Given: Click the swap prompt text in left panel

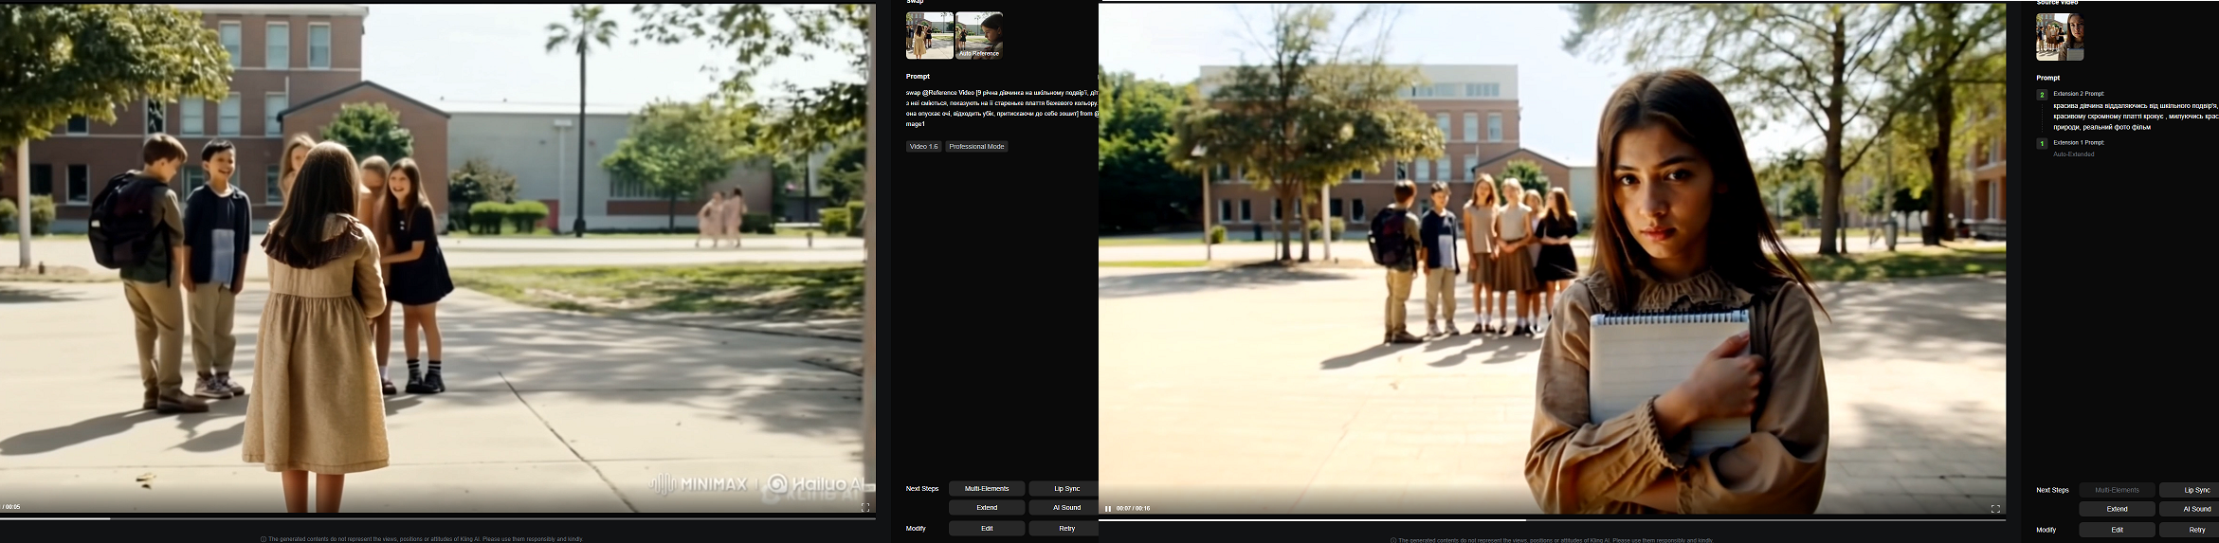Looking at the screenshot, I should 1002,108.
